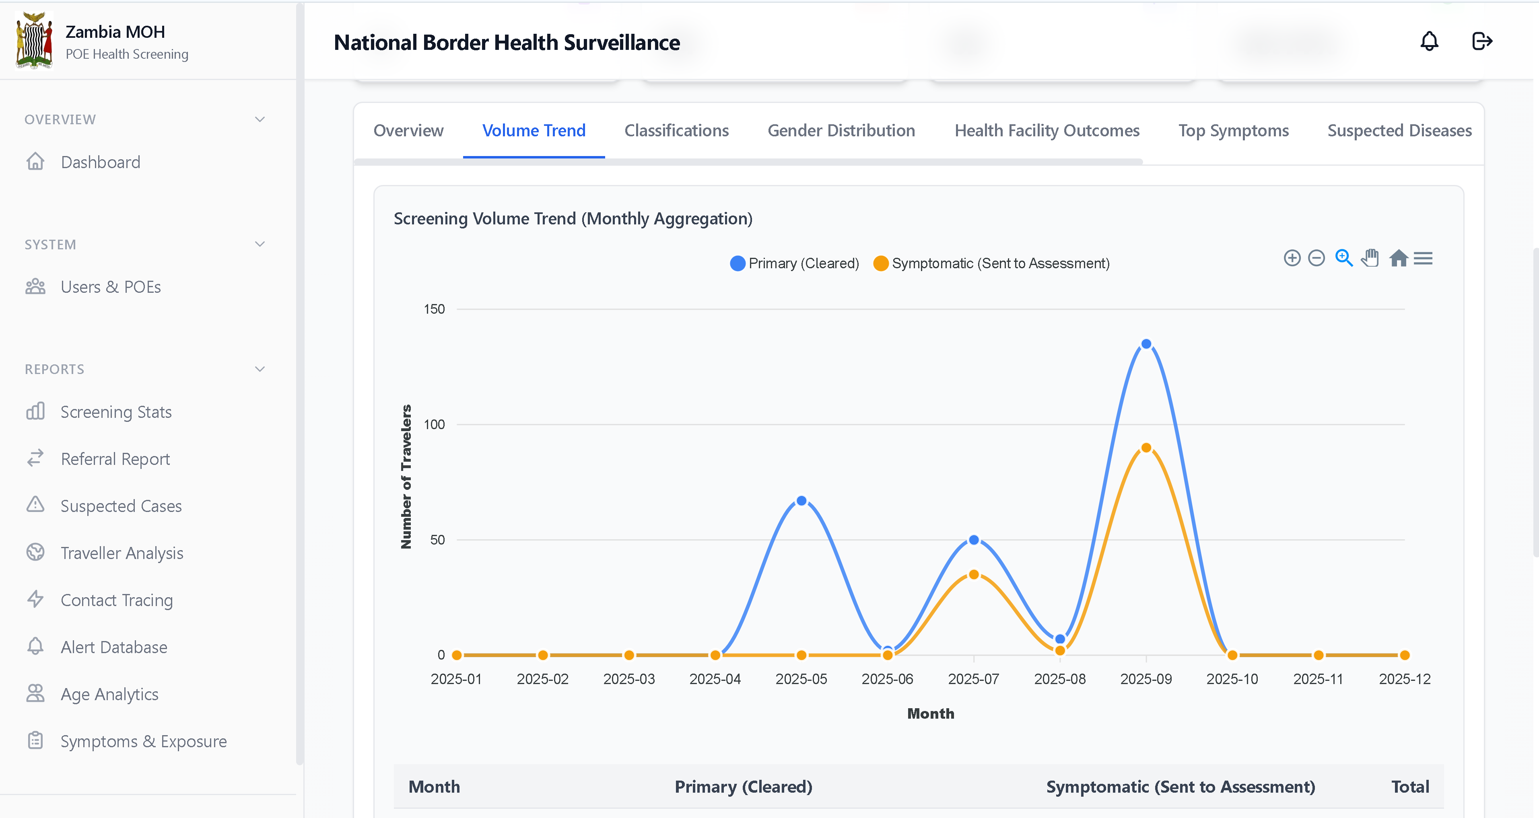Open the chart hamburger export menu

[1424, 258]
